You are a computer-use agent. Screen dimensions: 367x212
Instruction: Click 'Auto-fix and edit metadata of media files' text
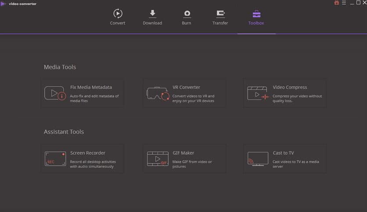(x=94, y=98)
